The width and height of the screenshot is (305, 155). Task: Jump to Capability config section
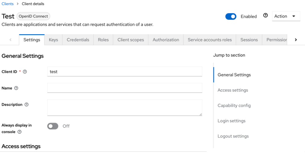[234, 105]
